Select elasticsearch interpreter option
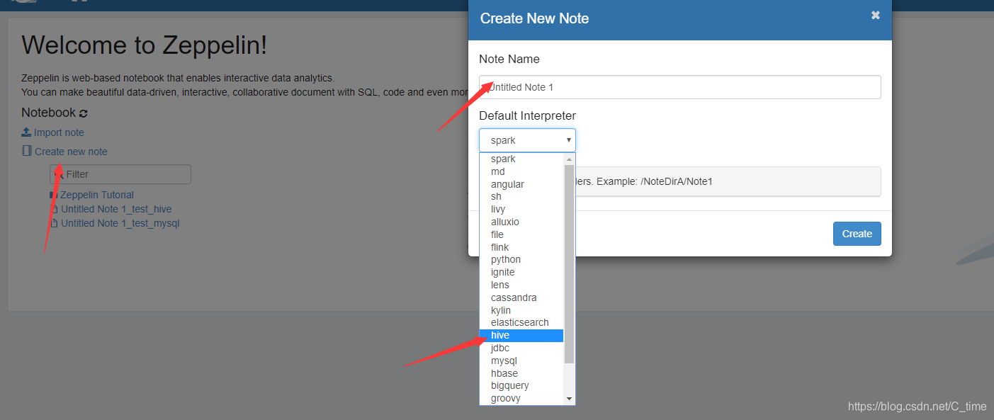994x420 pixels. 521,323
